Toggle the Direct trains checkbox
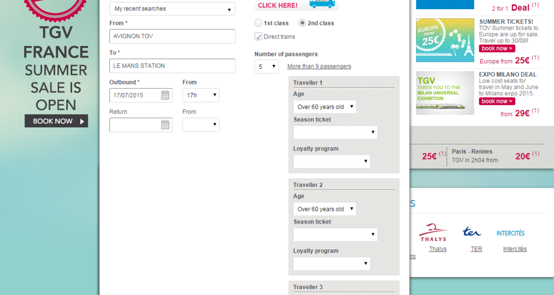The image size is (554, 295). click(258, 36)
